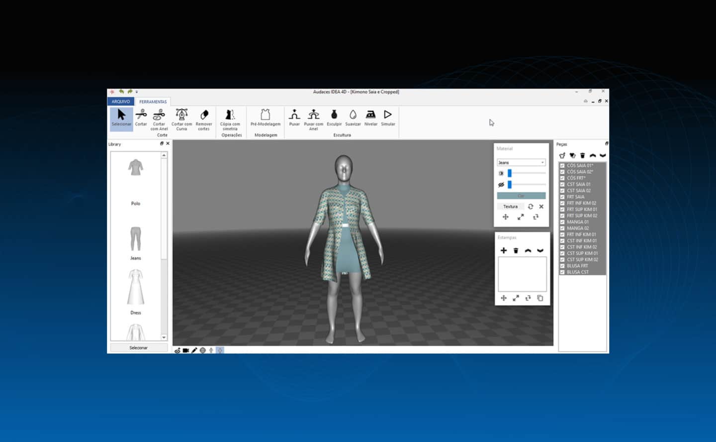Click the redo arrow in title bar

tap(130, 92)
